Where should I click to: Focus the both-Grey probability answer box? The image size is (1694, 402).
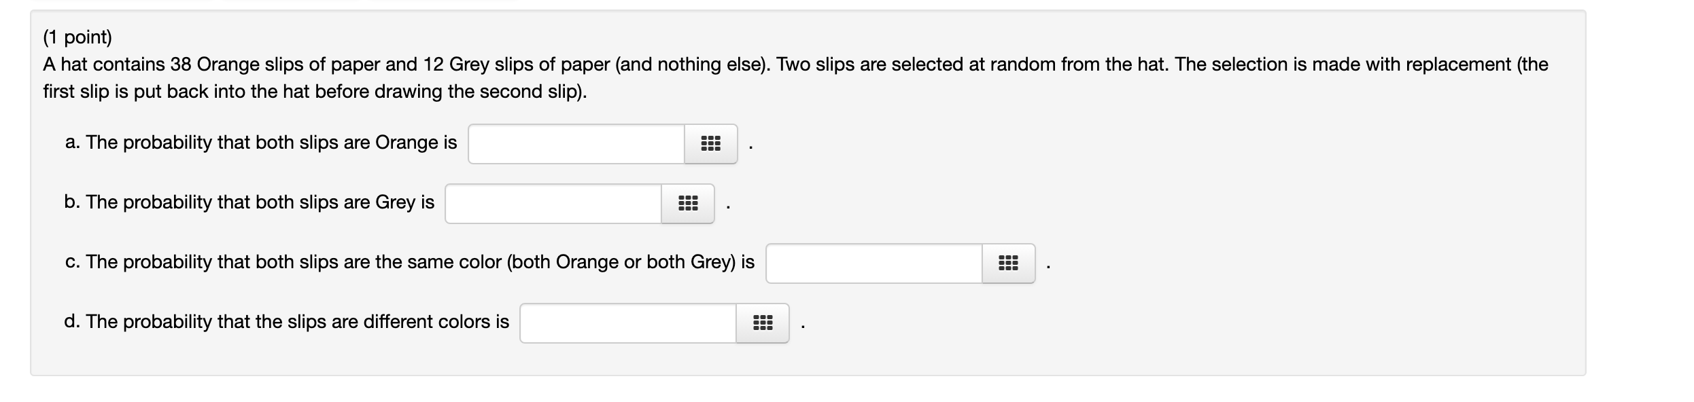click(553, 204)
